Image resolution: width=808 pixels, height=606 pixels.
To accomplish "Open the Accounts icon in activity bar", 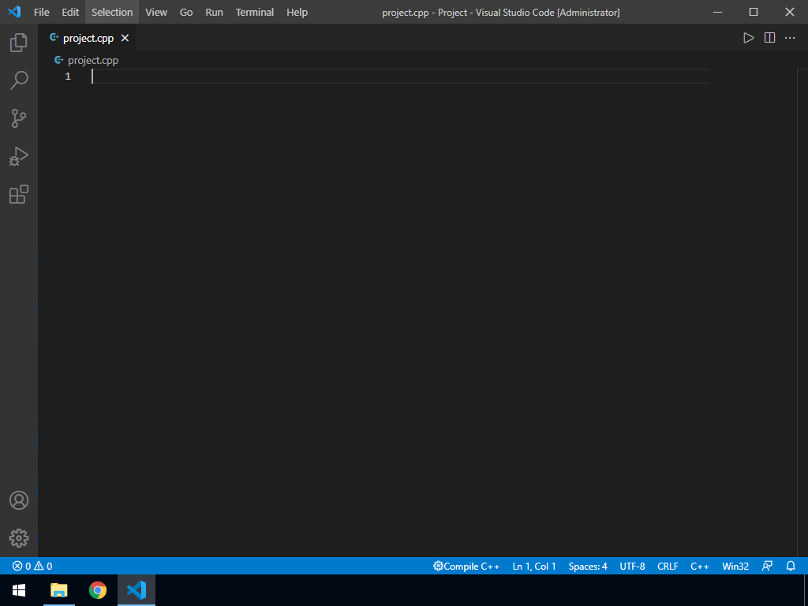I will point(19,500).
